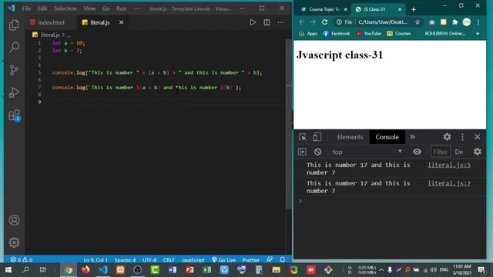Open the DevTools customize menu

[x=462, y=137]
